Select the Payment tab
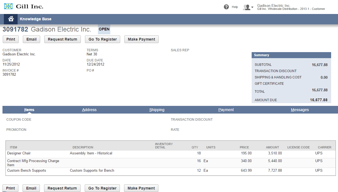The width and height of the screenshot is (338, 192). tap(226, 109)
